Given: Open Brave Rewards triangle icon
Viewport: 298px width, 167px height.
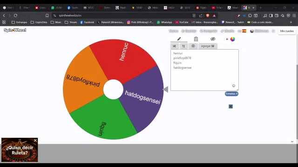Looking at the screenshot, I should click(214, 15).
